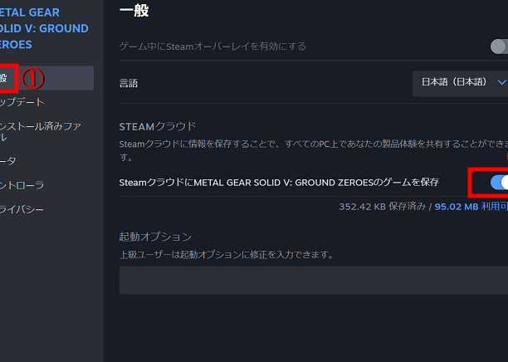Open the アップデート settings section

[23, 102]
